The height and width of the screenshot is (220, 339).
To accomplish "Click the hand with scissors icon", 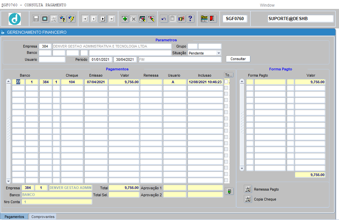I will click(x=181, y=19).
